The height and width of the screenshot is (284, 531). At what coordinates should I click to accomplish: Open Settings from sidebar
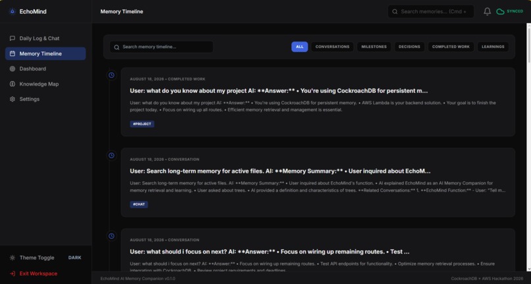[45, 99]
